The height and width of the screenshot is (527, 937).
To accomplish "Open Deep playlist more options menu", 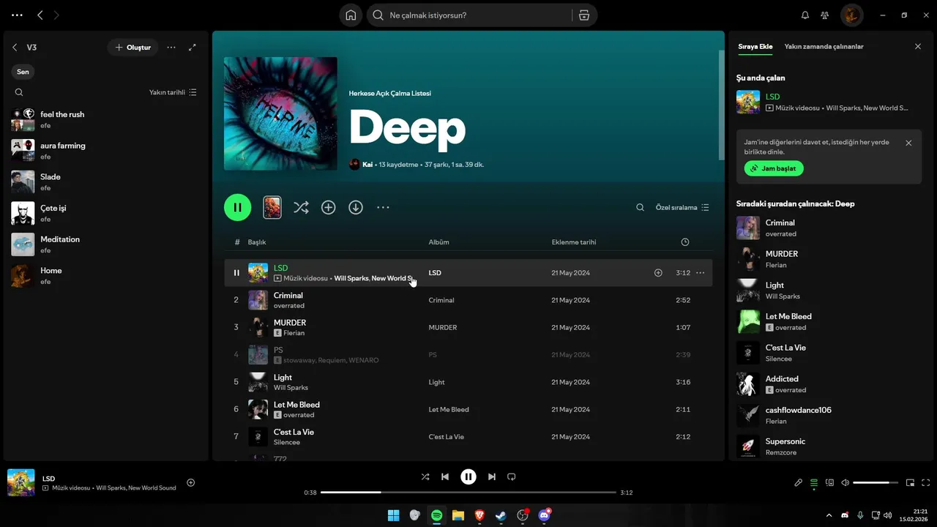I will coord(383,208).
